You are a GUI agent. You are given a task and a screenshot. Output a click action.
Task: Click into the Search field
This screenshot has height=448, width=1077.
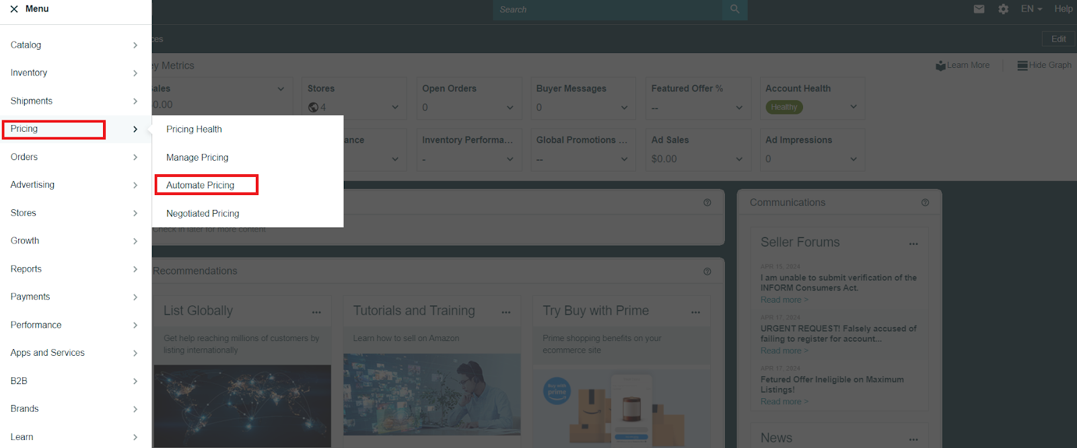click(x=608, y=9)
